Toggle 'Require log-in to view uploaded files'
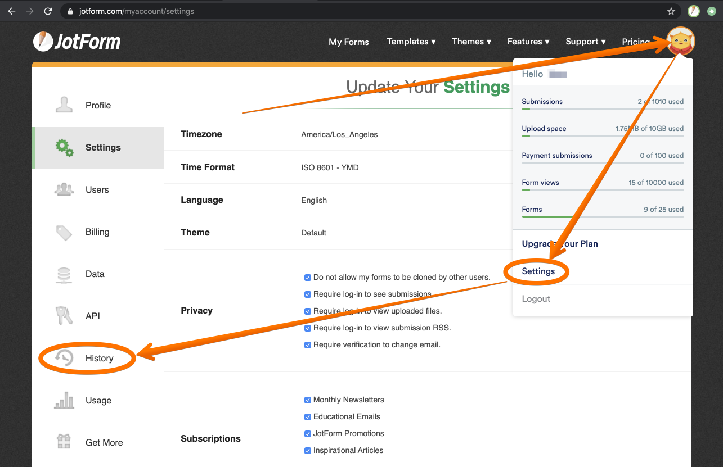The width and height of the screenshot is (723, 467). [x=308, y=311]
